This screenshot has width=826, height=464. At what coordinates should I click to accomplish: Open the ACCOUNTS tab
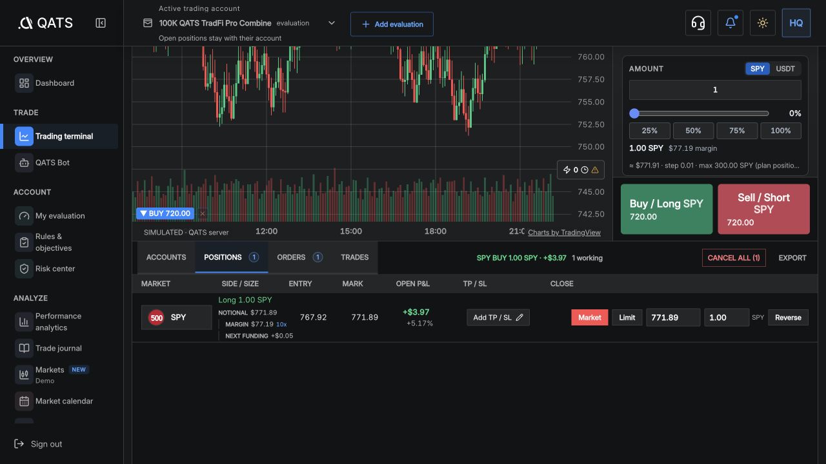pyautogui.click(x=166, y=257)
